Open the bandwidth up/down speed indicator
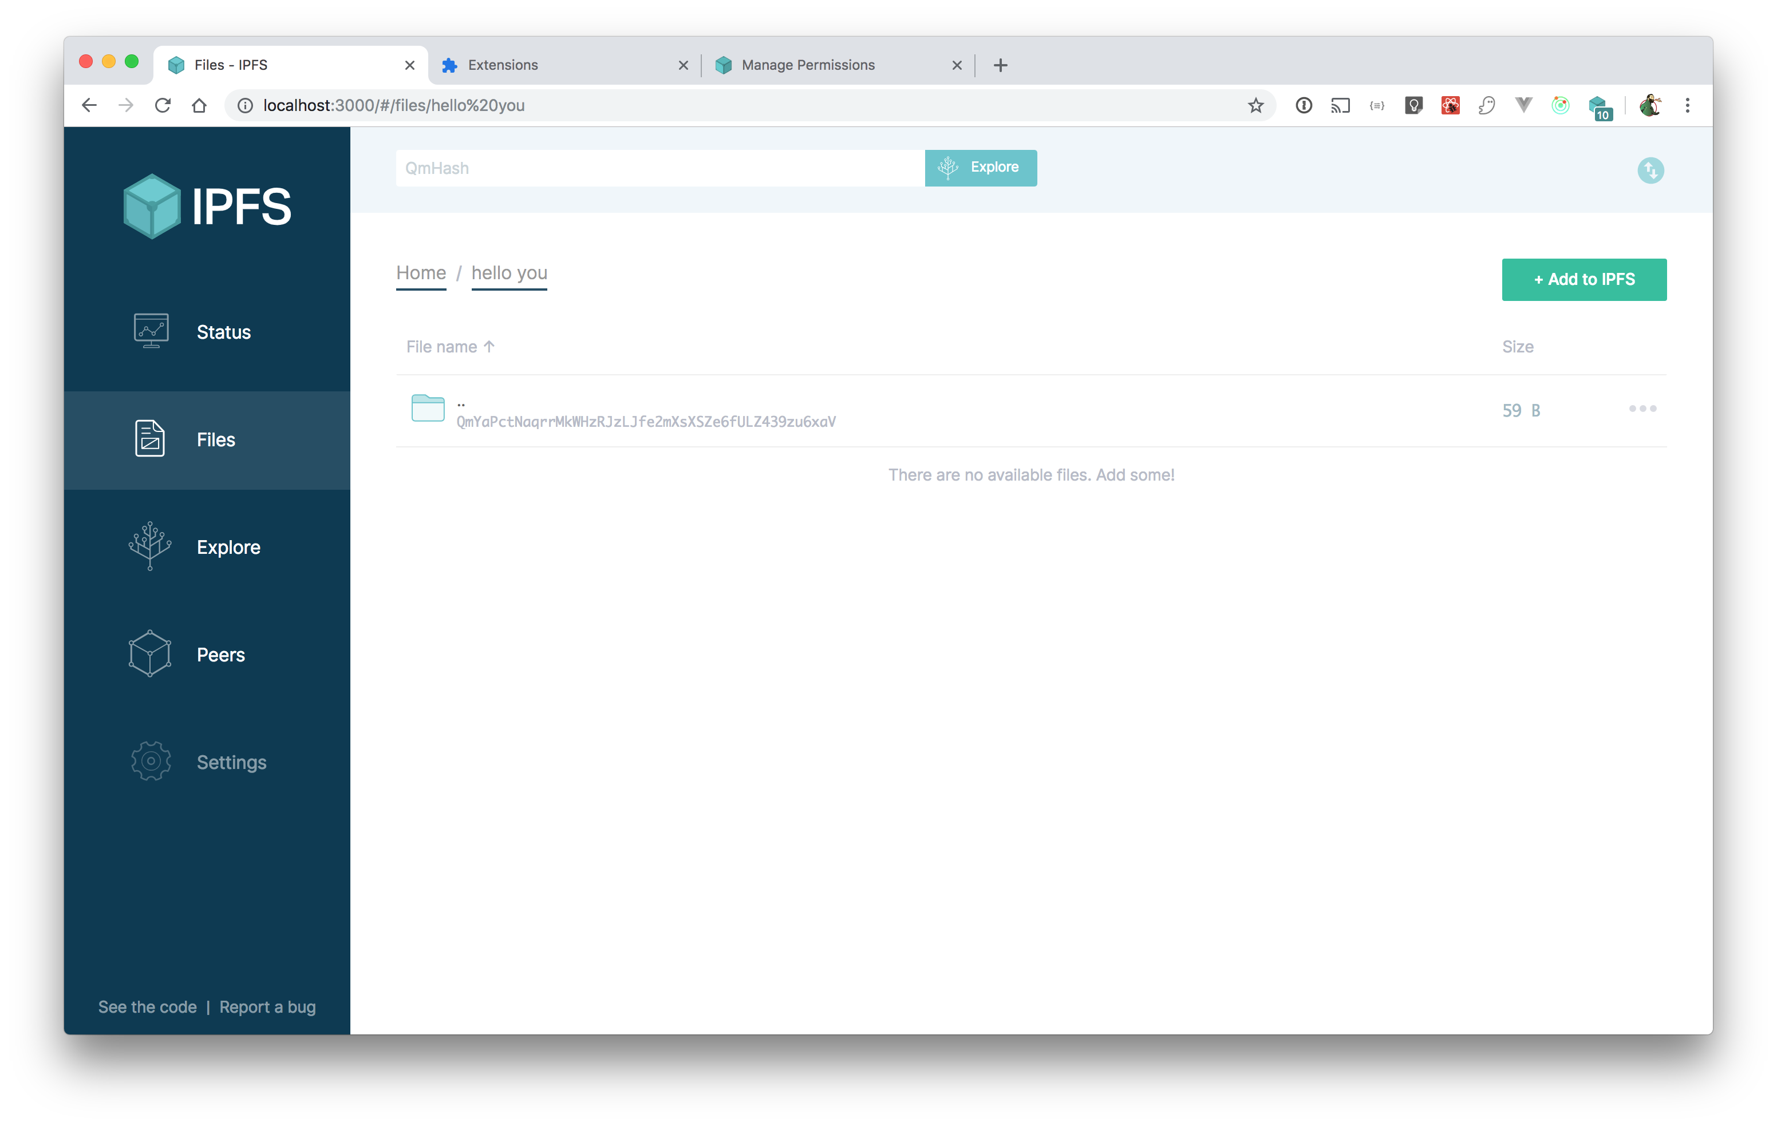Screen dimensions: 1777x1126 tap(1651, 171)
